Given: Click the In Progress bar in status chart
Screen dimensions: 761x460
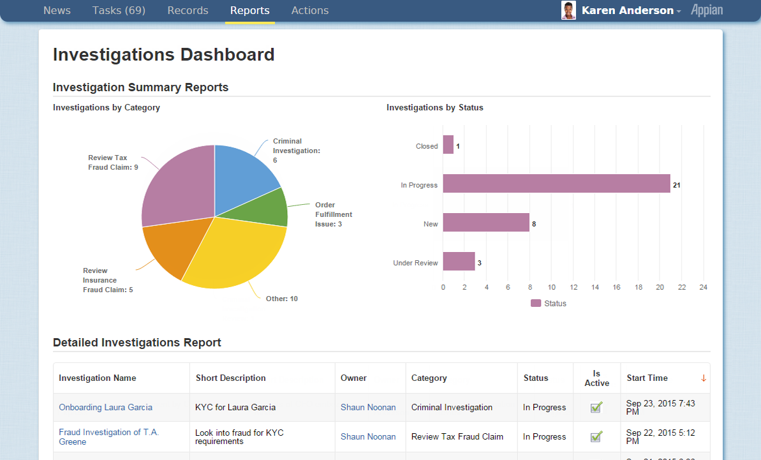Looking at the screenshot, I should 556,183.
